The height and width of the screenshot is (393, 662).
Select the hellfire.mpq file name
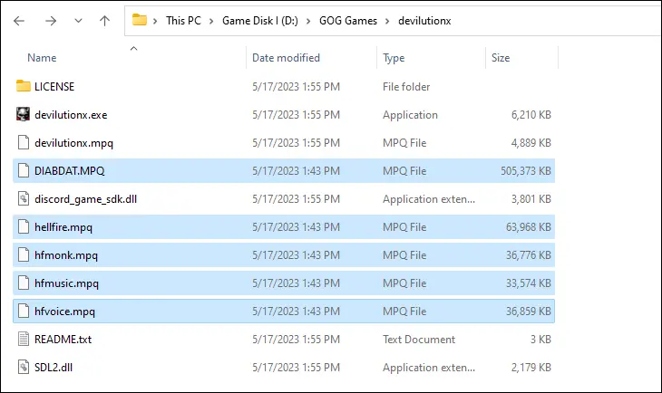pyautogui.click(x=63, y=227)
